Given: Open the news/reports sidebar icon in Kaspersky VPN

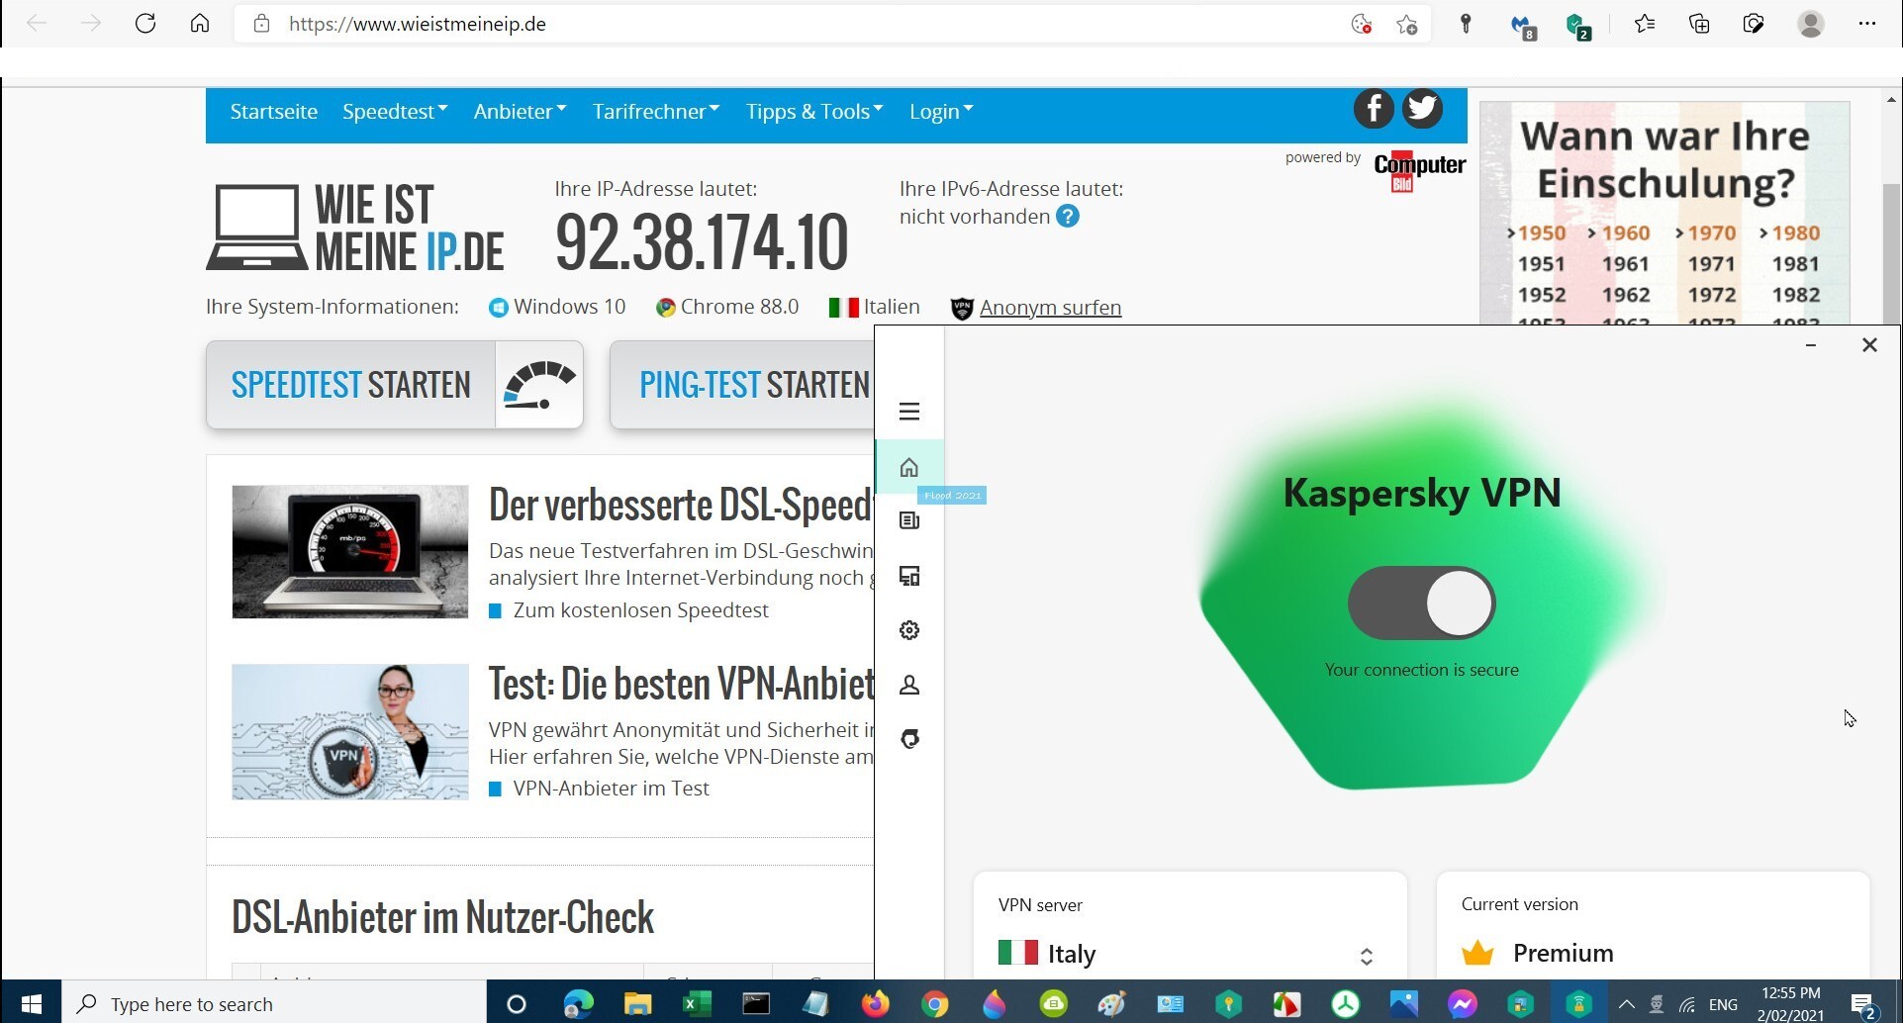Looking at the screenshot, I should click(x=909, y=520).
